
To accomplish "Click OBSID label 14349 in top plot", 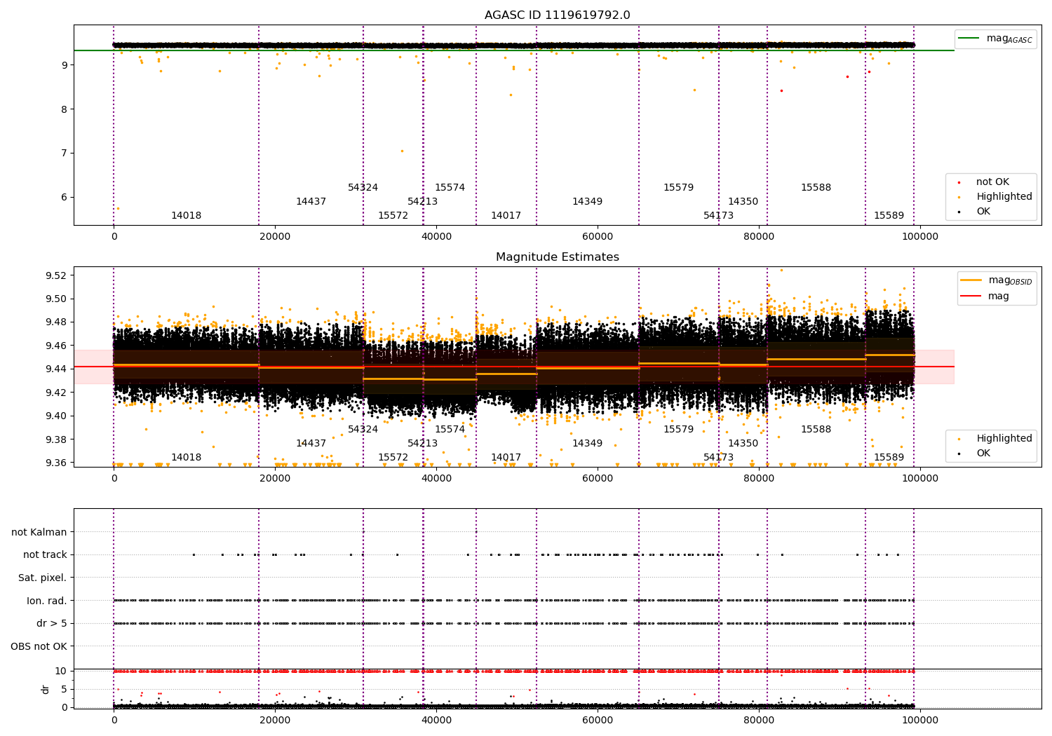I will 587,202.
